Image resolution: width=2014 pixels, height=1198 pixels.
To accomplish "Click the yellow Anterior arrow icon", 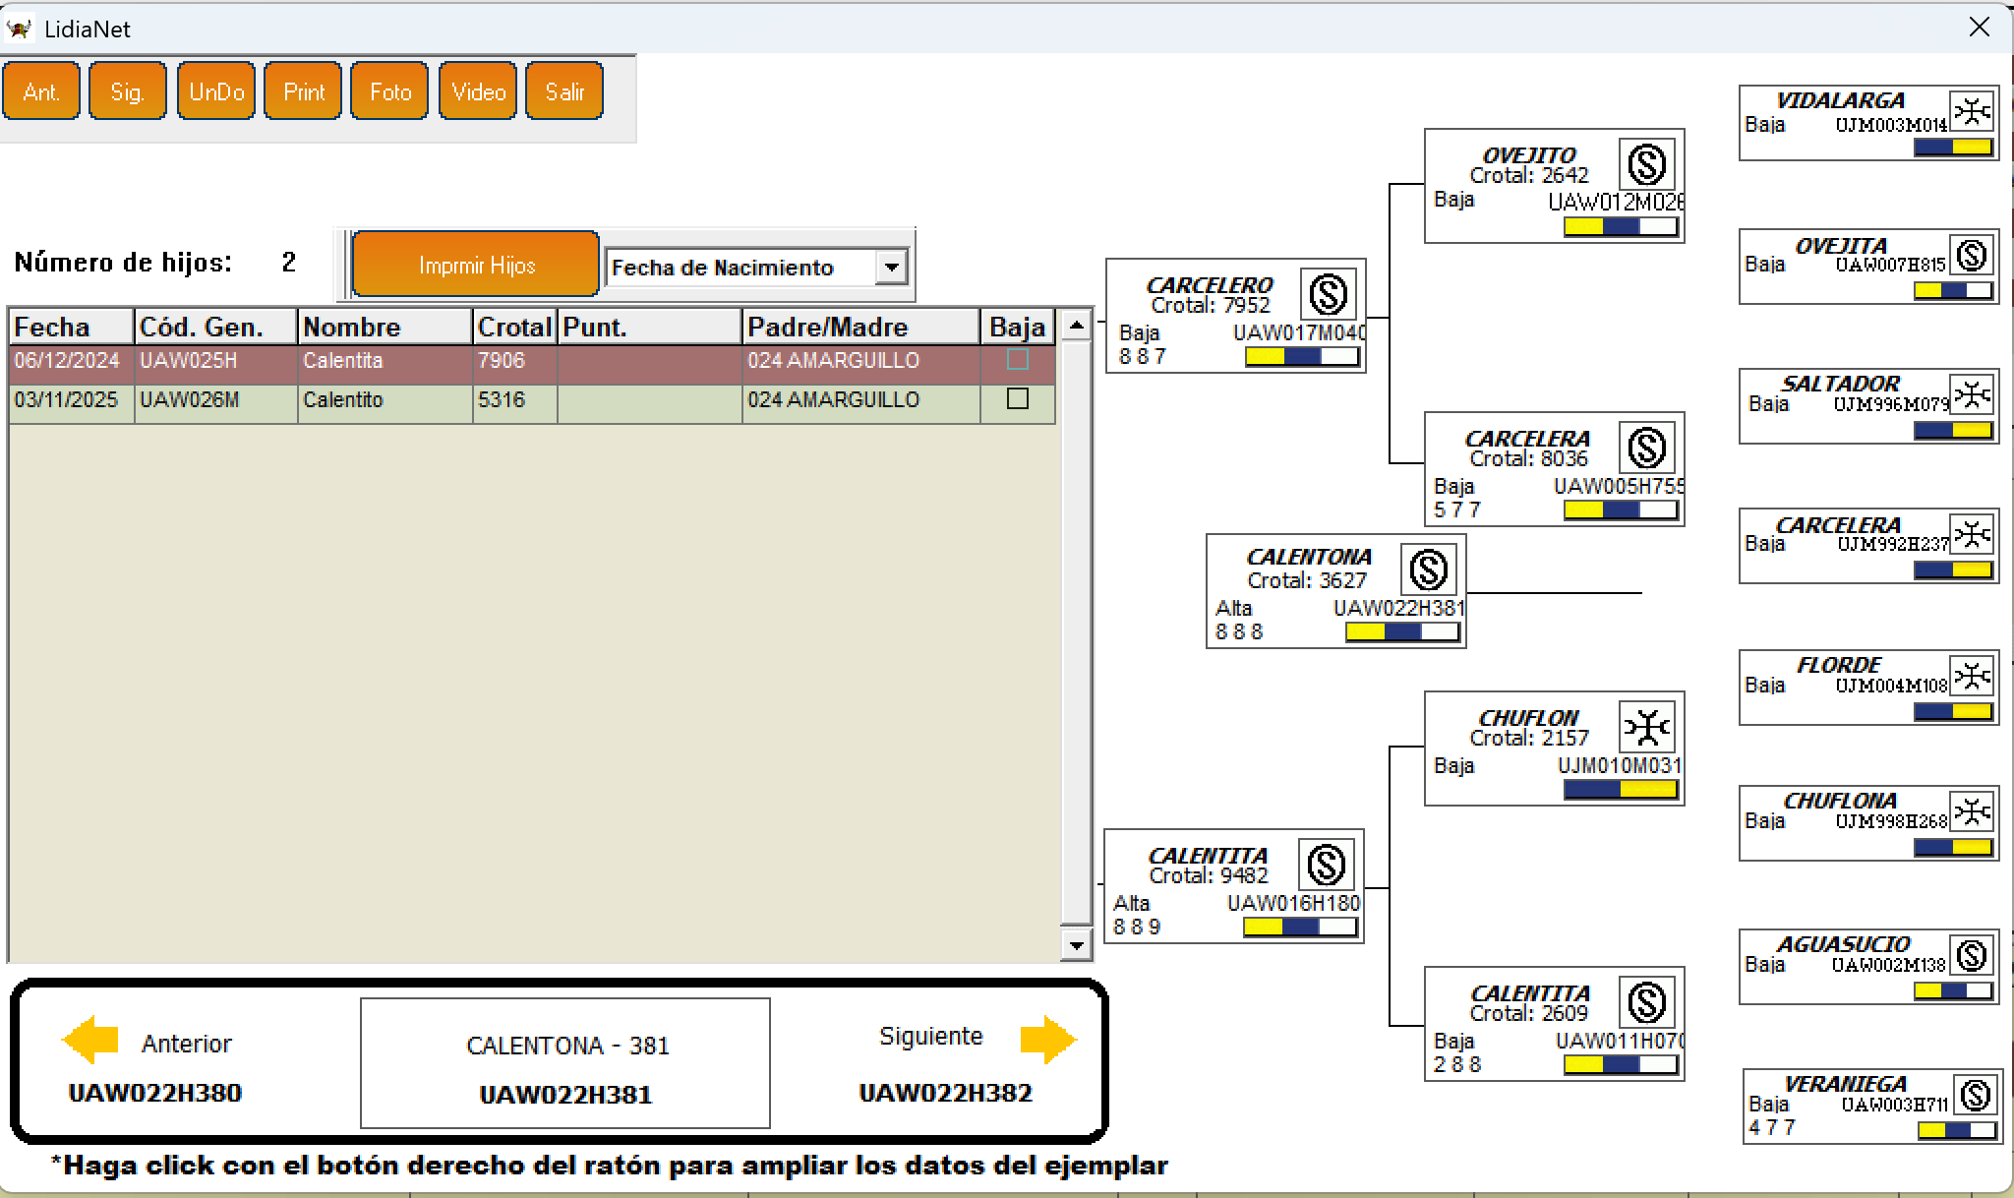I will pos(89,1040).
